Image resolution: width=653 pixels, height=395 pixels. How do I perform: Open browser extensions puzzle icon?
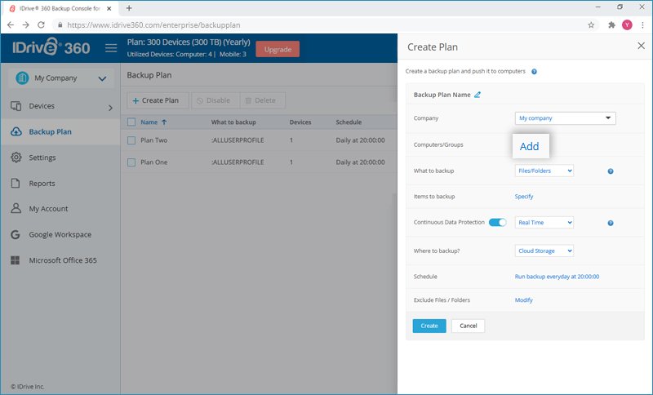[x=611, y=25]
